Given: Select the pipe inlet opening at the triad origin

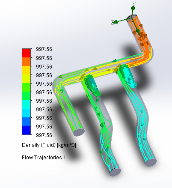Looking at the screenshot, I should point(132,18).
